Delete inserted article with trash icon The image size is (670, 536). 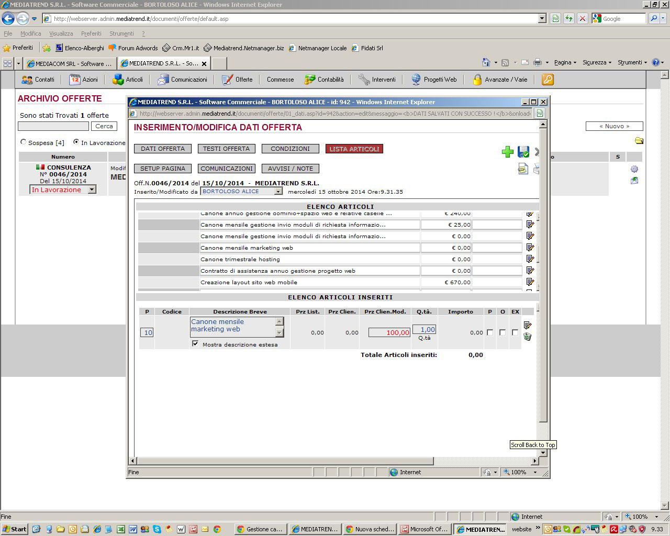click(528, 337)
